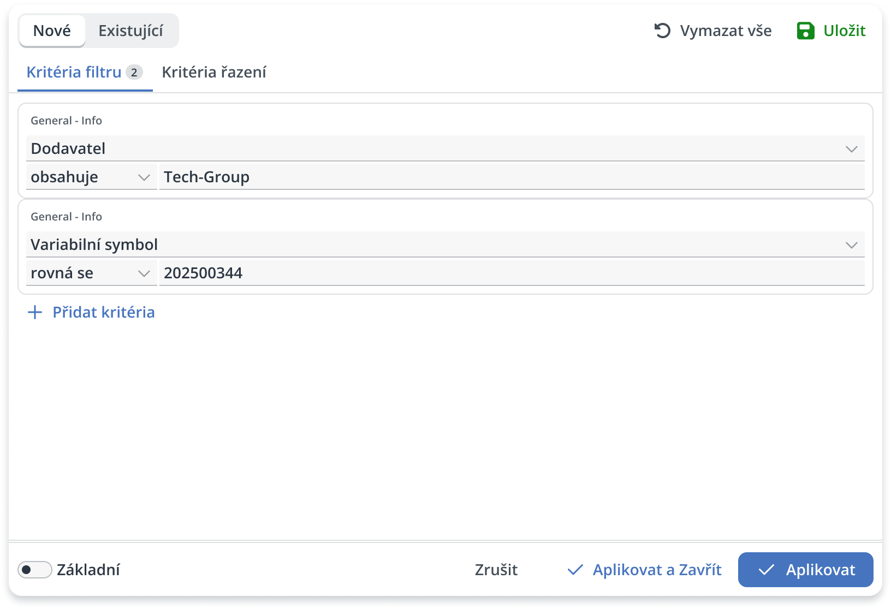891x609 pixels.
Task: Open the rovná se operator dropdown
Action: coord(91,273)
